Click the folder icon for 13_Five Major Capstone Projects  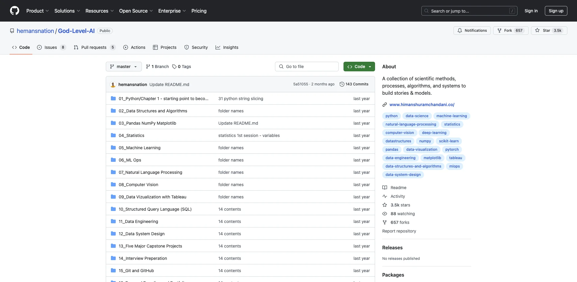tap(113, 246)
